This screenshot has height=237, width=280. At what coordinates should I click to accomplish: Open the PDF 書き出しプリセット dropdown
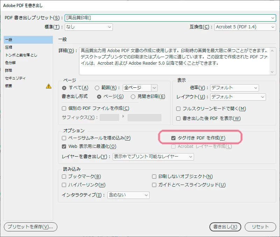[170, 18]
